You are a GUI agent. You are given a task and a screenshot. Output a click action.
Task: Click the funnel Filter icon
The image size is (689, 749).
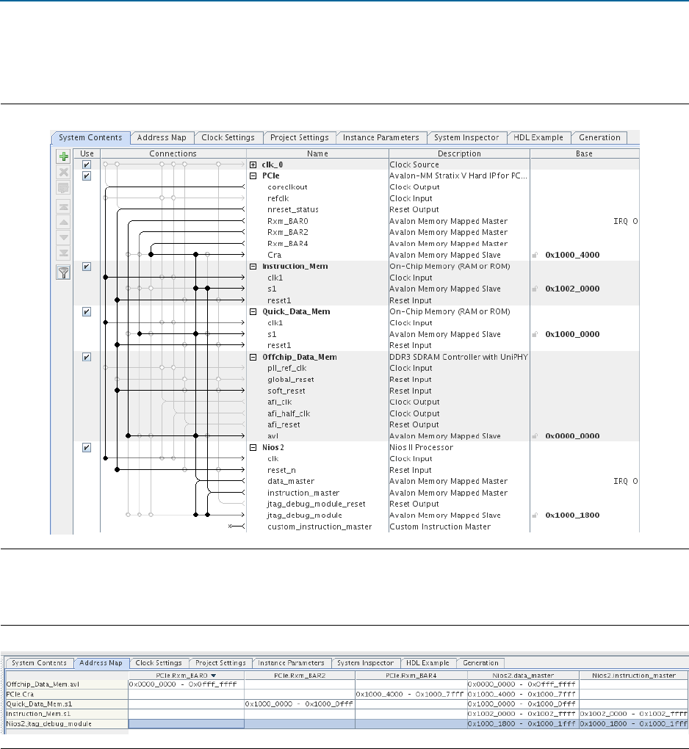pyautogui.click(x=64, y=272)
